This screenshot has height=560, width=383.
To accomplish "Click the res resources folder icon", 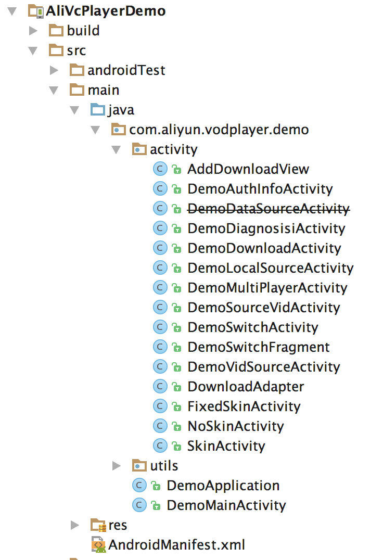I will tap(98, 525).
